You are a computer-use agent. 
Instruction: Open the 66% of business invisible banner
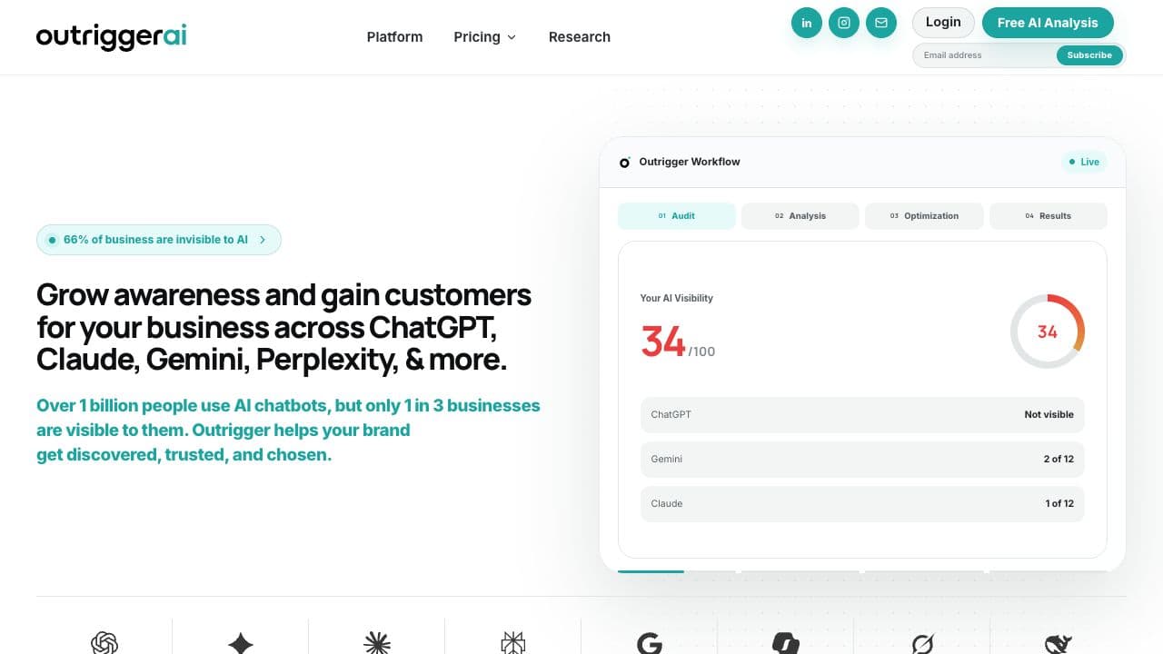click(x=159, y=240)
